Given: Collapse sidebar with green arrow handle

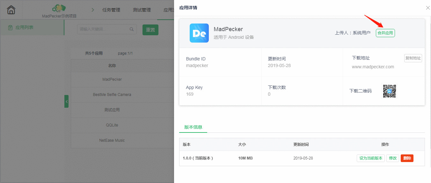Looking at the screenshot, I should (66, 101).
